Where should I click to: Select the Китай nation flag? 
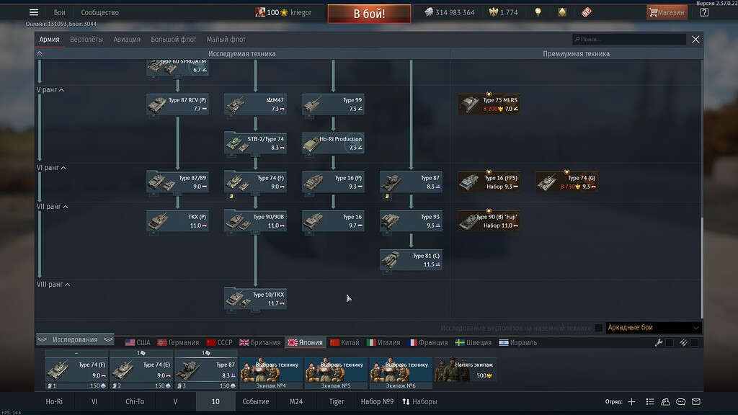[344, 342]
